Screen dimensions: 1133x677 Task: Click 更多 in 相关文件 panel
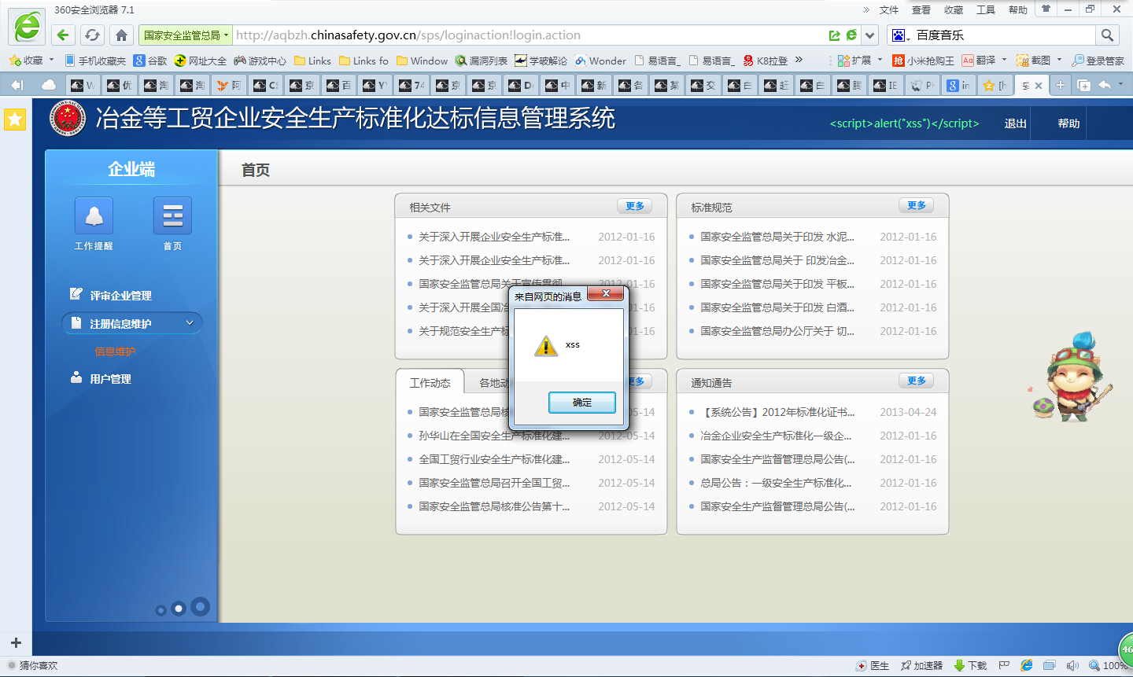[x=635, y=206]
